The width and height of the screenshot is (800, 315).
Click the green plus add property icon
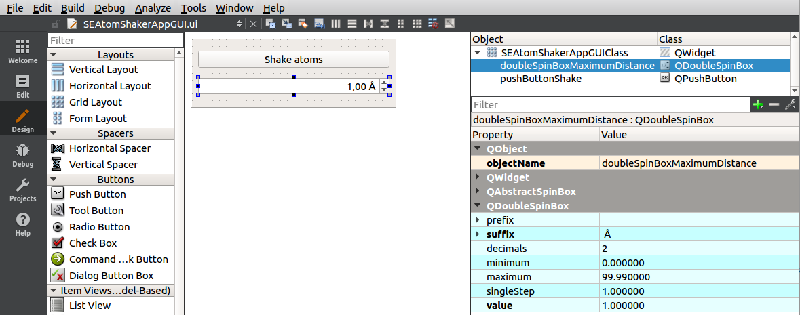(758, 104)
